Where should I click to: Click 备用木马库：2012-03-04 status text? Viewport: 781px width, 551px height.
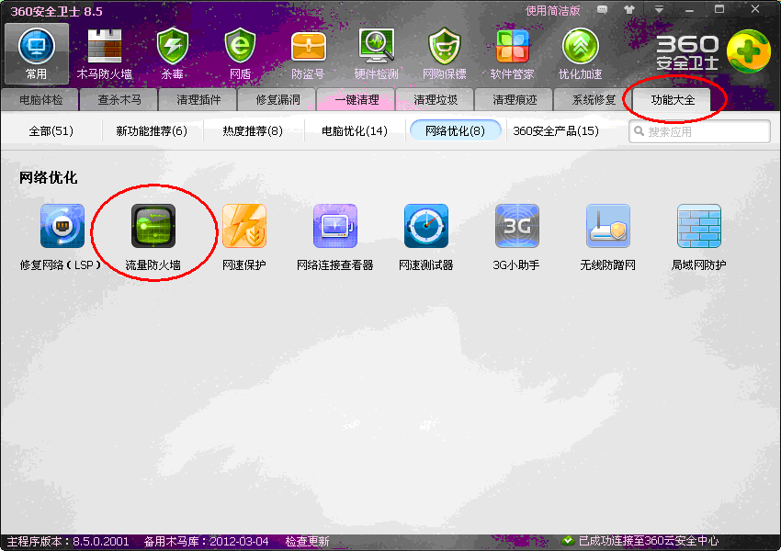[206, 542]
